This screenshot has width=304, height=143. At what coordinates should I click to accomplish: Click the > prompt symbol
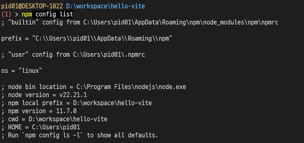coord(17,14)
